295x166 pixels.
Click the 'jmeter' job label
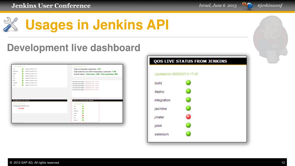159,117
